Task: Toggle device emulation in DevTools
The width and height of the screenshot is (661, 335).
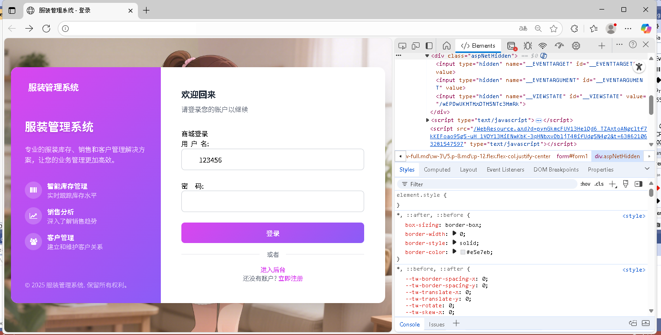Action: pyautogui.click(x=416, y=46)
